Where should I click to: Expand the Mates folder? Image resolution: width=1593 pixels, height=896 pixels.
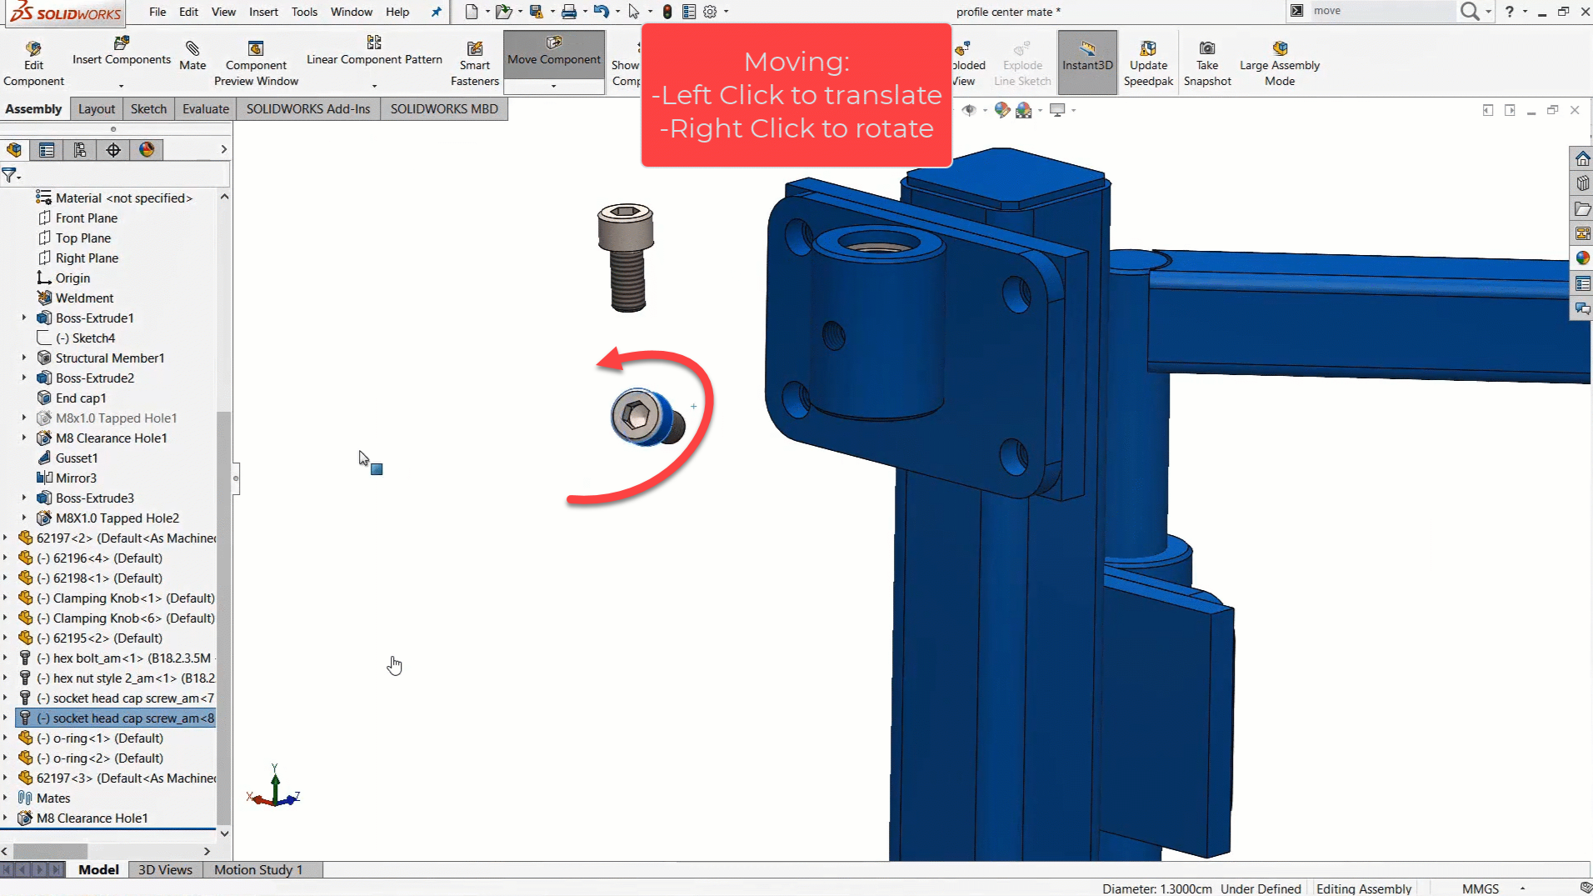(x=6, y=798)
